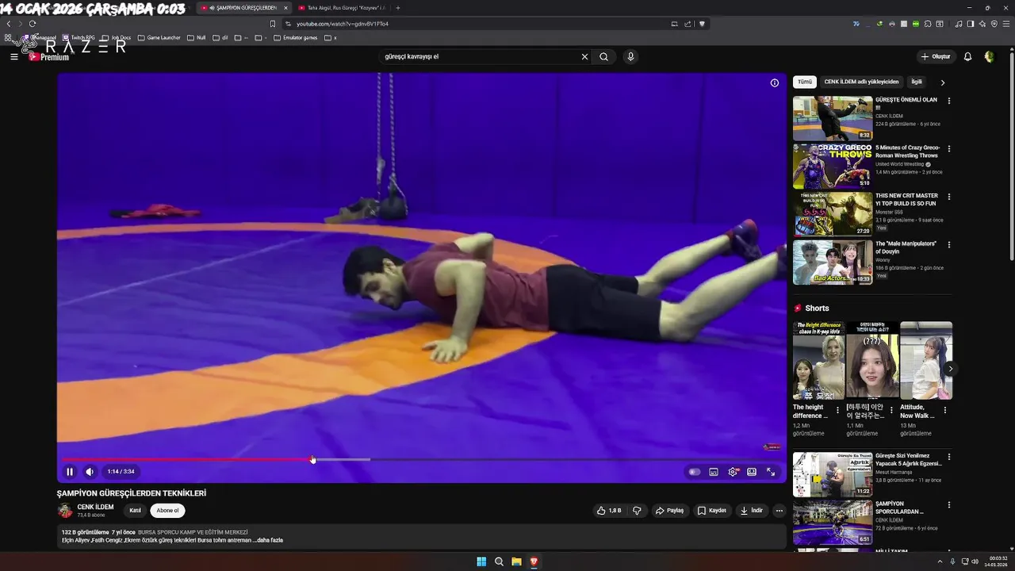Click the Brave browser taskbar icon
This screenshot has width=1015, height=571.
coord(534,561)
